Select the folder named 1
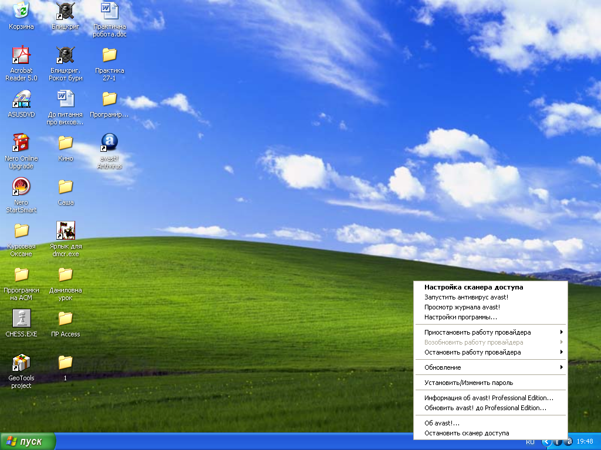Screen dimensions: 601x450 pyautogui.click(x=66, y=367)
